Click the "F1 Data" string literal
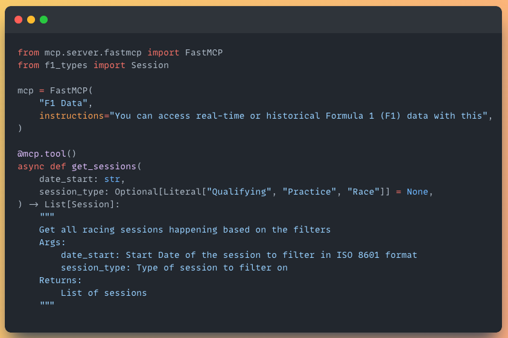The image size is (508, 338). pyautogui.click(x=63, y=103)
